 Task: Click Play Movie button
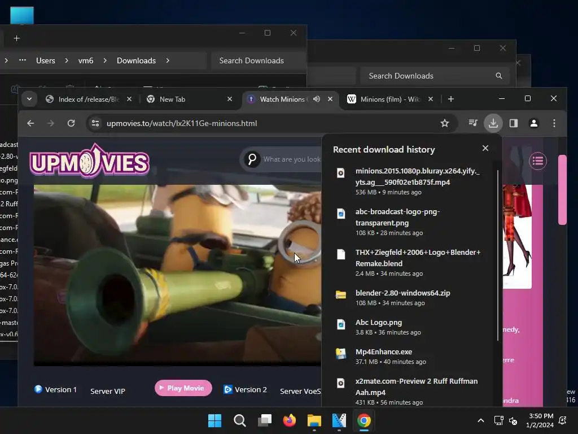183,388
